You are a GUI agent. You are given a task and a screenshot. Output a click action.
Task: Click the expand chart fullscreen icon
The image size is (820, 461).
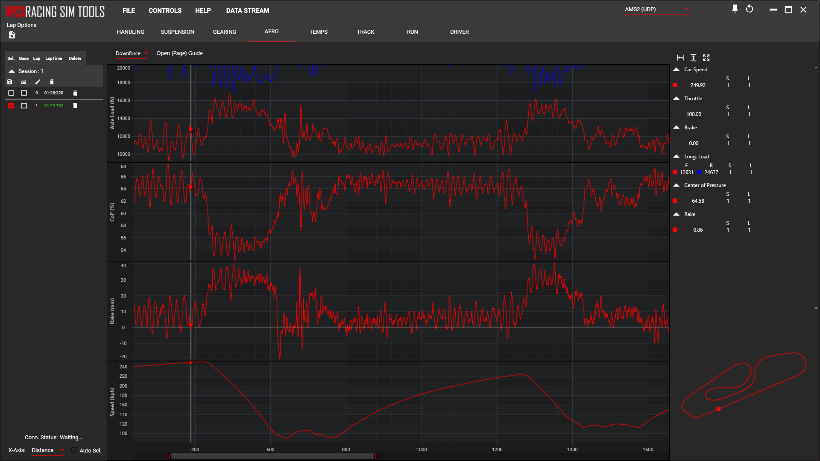(706, 58)
